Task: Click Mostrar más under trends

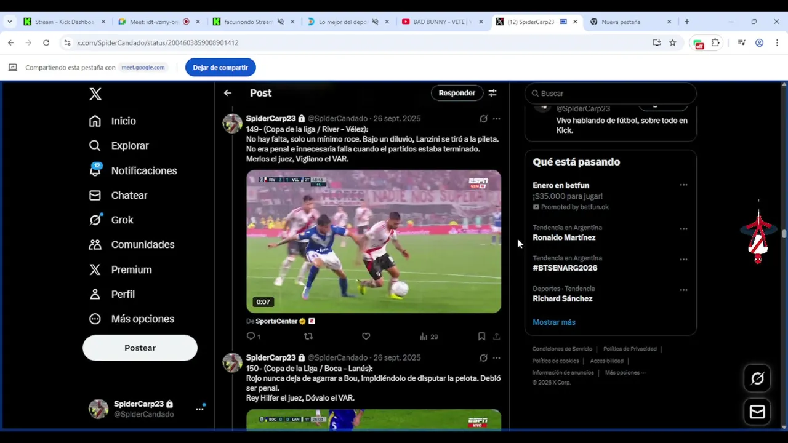Action: click(x=554, y=322)
